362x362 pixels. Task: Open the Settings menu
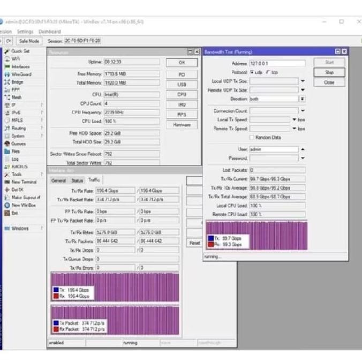25,32
